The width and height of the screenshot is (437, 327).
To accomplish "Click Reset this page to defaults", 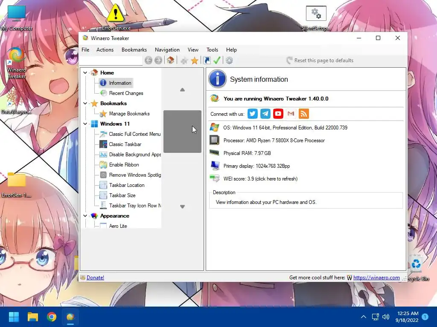I will [320, 60].
